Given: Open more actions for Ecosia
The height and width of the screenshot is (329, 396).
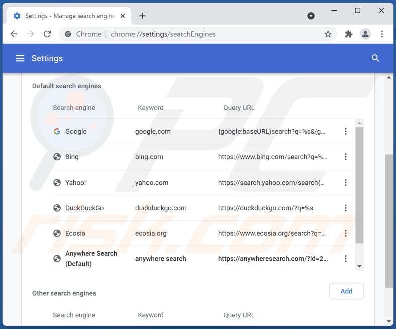Looking at the screenshot, I should point(346,233).
